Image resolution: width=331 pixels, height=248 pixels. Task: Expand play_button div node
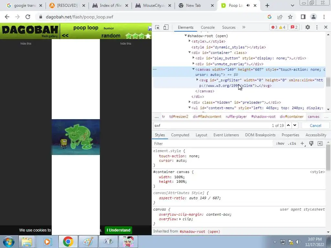coord(193,58)
